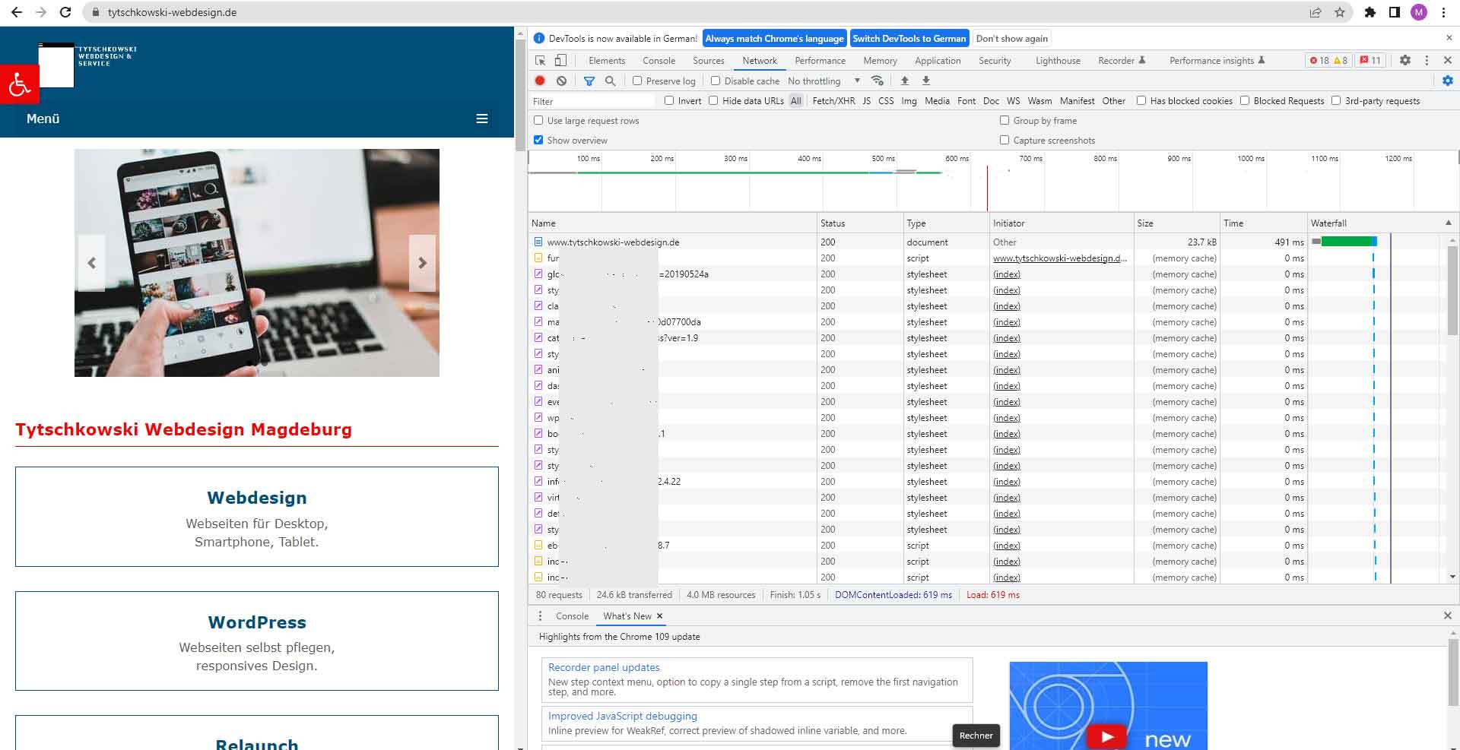Toggle the browser side panel icon

tap(1394, 12)
